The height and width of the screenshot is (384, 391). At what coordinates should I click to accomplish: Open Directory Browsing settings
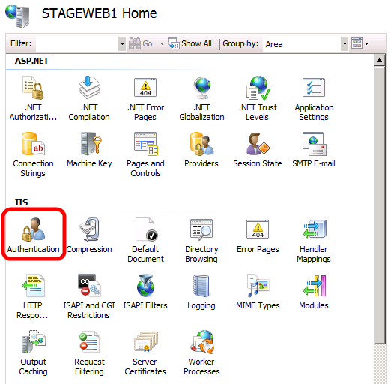(201, 240)
